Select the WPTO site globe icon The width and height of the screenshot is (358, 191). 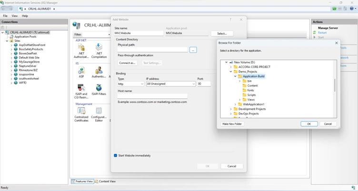(x=16, y=83)
